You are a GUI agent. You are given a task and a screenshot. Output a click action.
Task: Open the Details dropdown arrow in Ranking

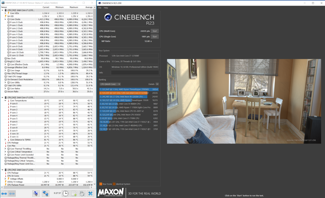click(x=157, y=84)
